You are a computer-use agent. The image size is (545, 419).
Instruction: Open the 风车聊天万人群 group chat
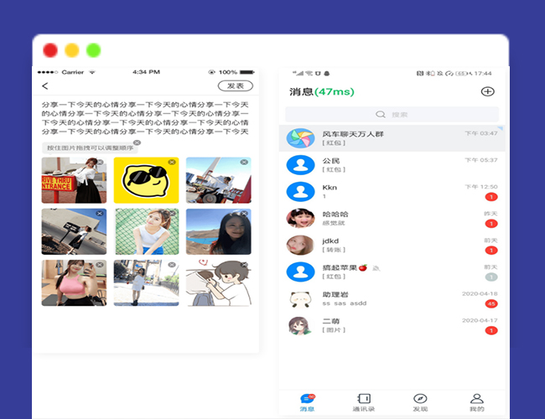(x=392, y=138)
